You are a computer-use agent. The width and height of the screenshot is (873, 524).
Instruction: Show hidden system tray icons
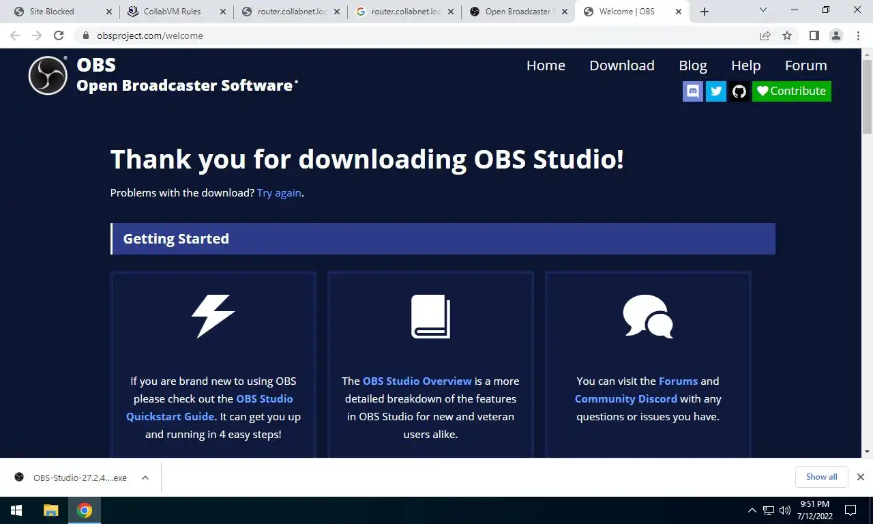[752, 510]
